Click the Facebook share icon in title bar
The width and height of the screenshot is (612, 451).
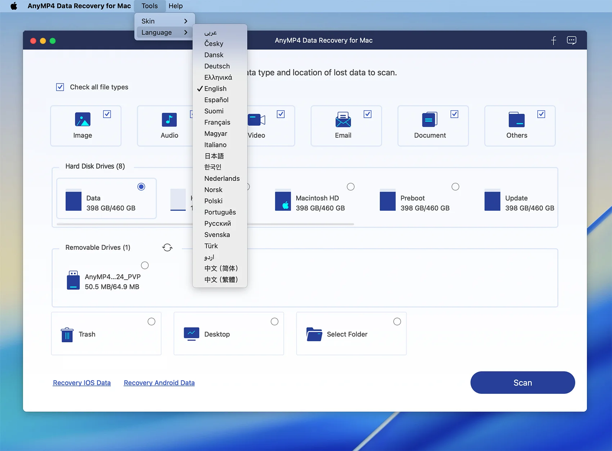click(553, 40)
